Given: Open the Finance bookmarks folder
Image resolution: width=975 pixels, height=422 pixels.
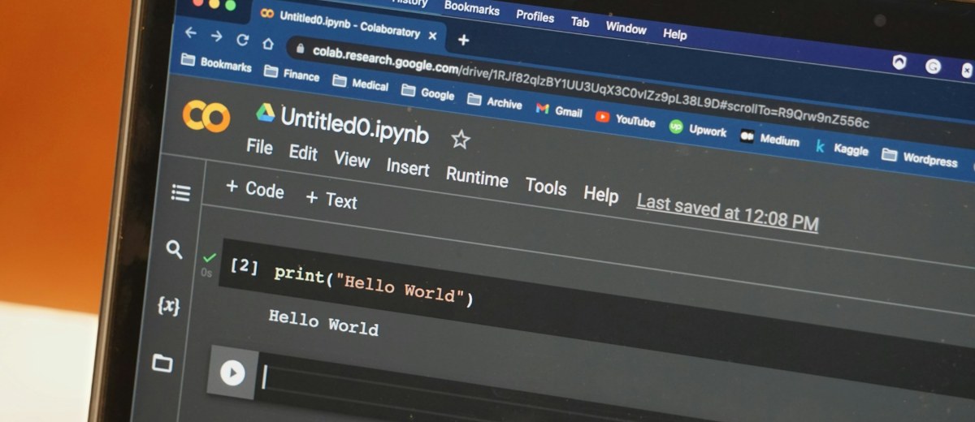Looking at the screenshot, I should pyautogui.click(x=292, y=74).
